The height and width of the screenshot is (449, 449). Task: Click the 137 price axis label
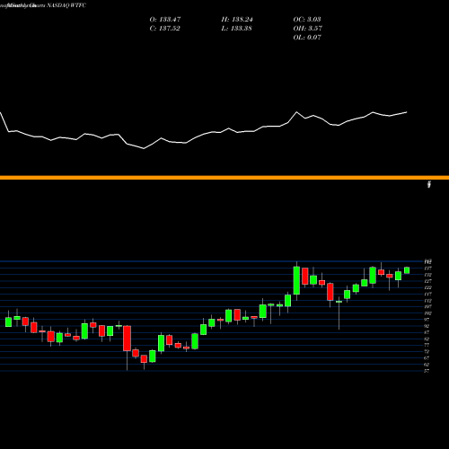pyautogui.click(x=427, y=269)
